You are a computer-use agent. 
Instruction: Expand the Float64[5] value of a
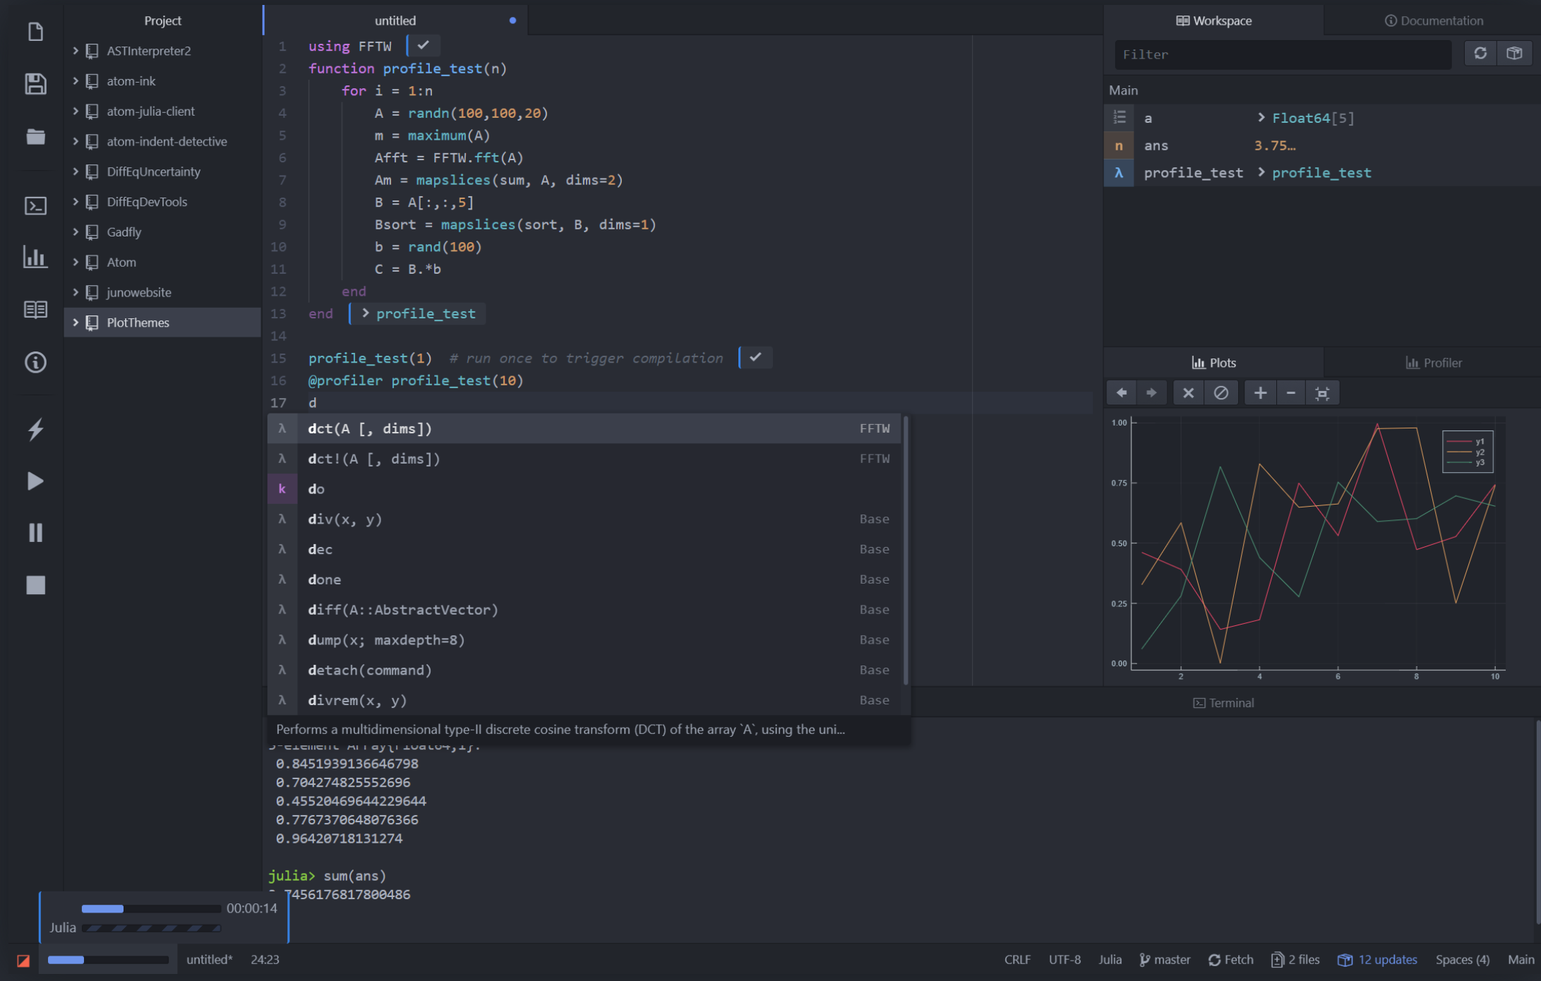pyautogui.click(x=1261, y=118)
